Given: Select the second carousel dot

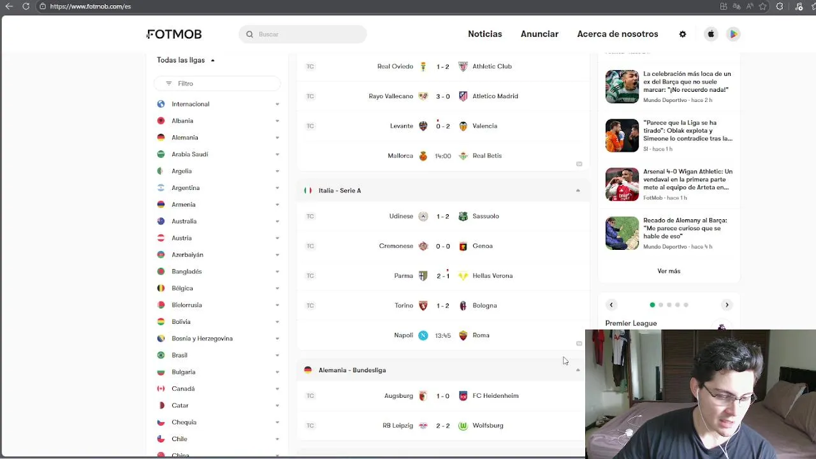Looking at the screenshot, I should 660,305.
